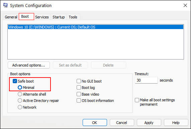Viewport: 191px width, 129px height.
Task: Check Make all boot settings permanent
Action: point(137,100)
